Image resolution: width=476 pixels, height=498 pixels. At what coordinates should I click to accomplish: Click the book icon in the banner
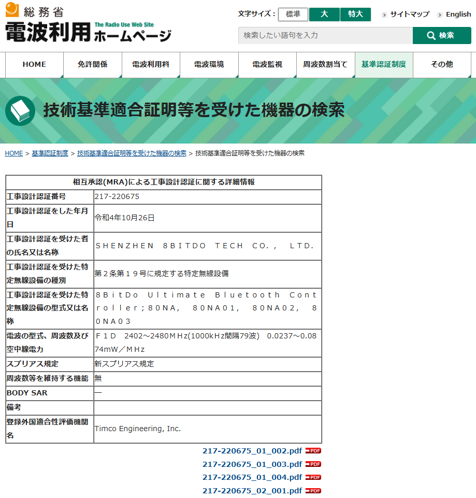click(x=20, y=111)
